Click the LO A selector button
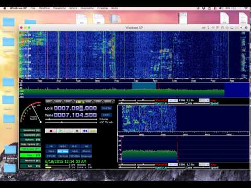251x188 pixels. [x=51, y=108]
